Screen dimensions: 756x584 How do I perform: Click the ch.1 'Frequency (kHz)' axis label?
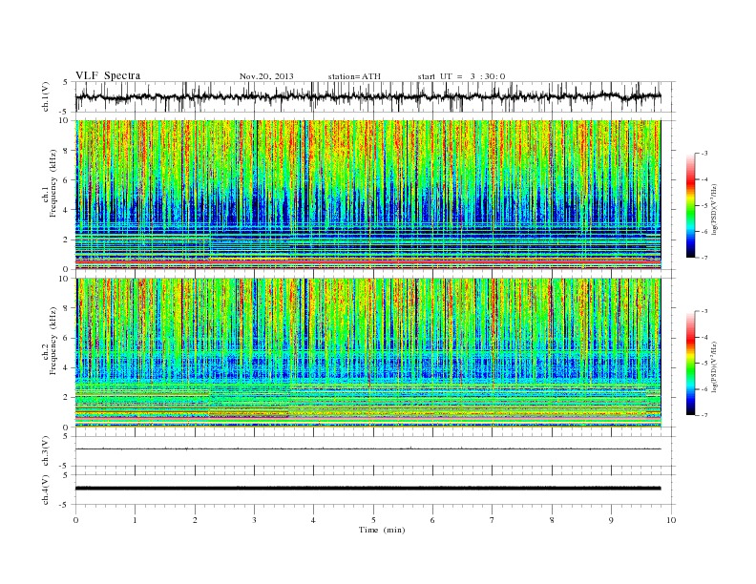point(53,183)
